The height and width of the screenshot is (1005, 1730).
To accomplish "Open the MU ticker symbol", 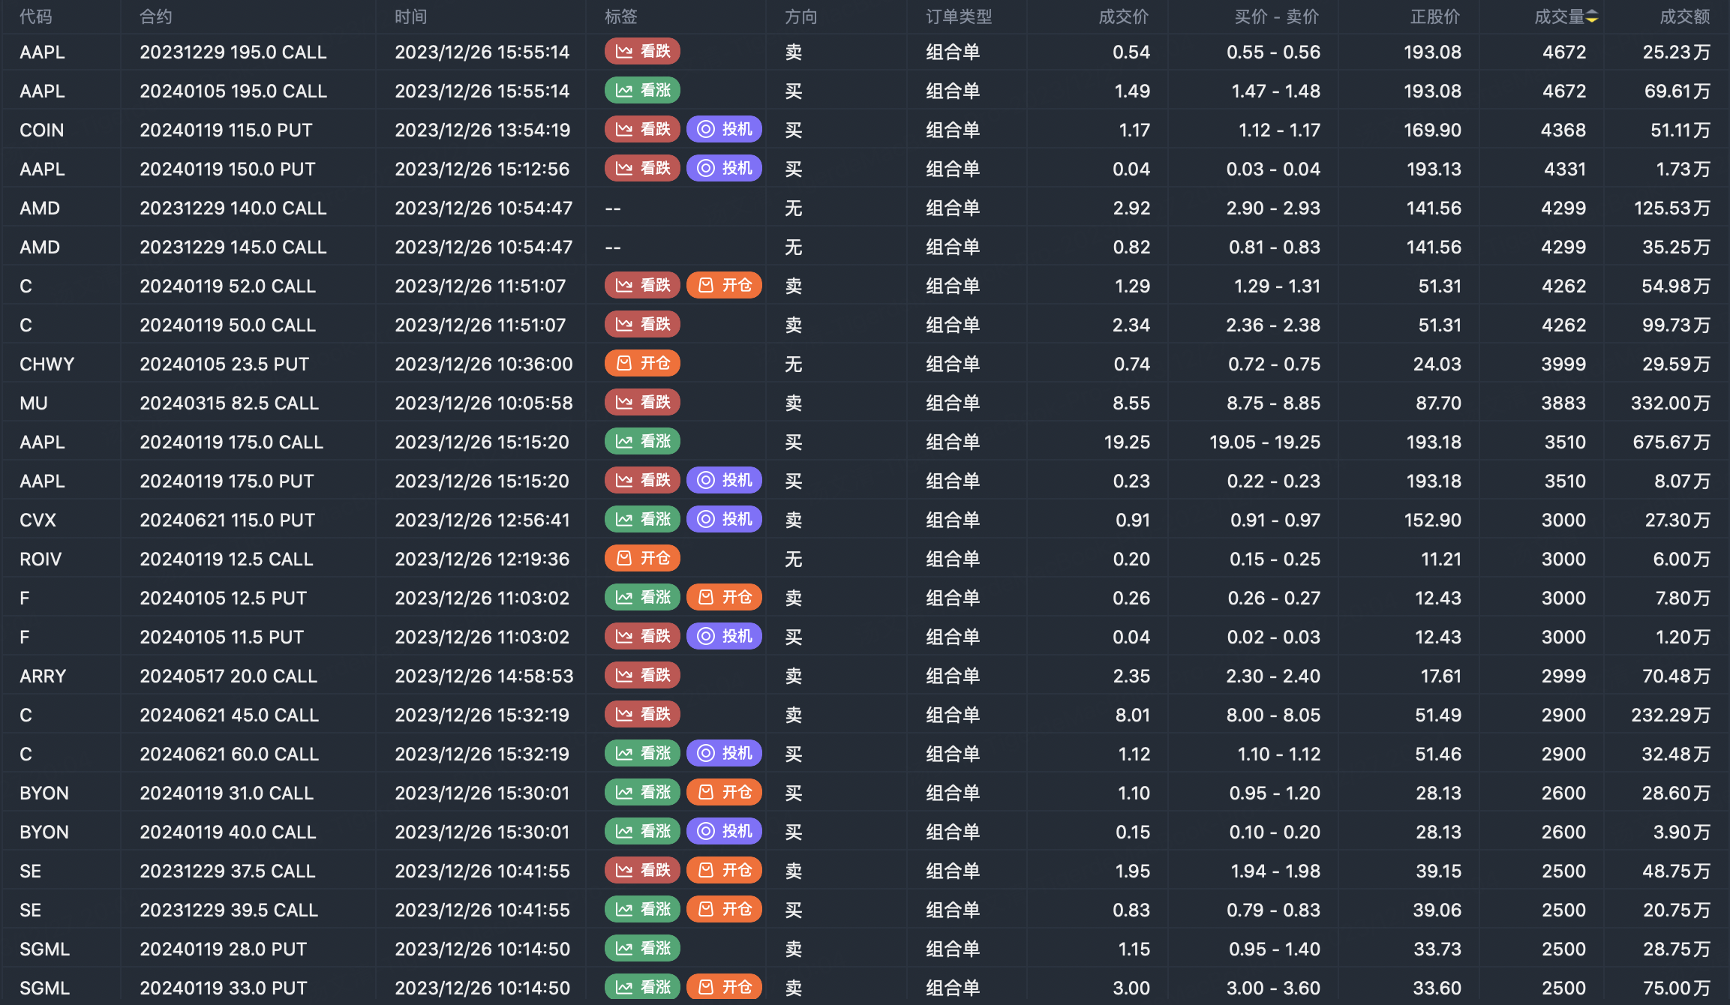I will click(x=34, y=403).
